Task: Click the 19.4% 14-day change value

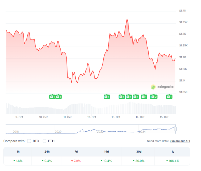Action: 106,161
